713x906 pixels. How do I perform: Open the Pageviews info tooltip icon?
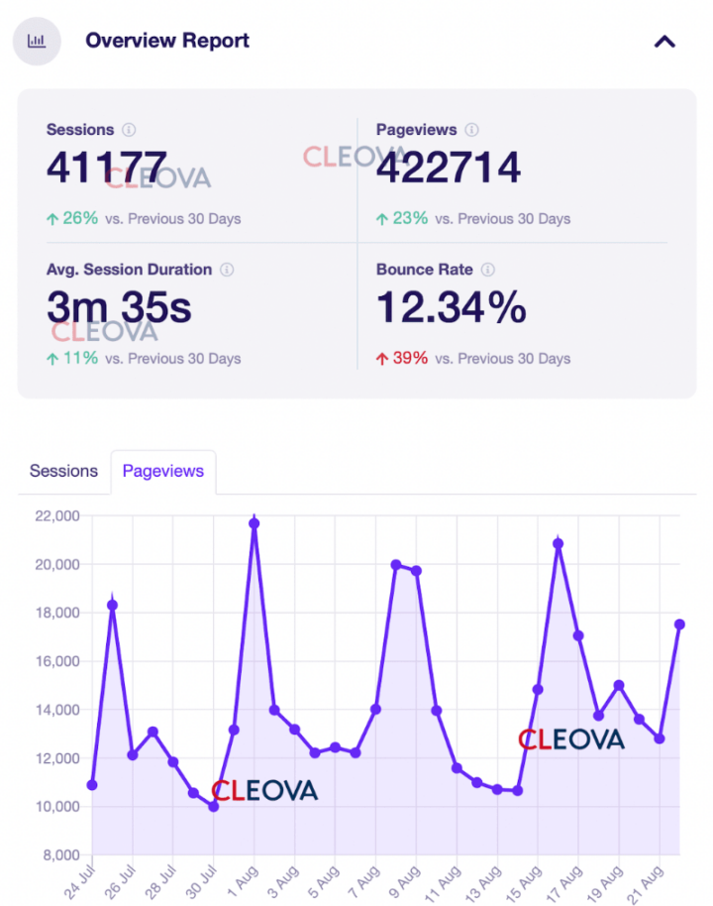[x=471, y=130]
